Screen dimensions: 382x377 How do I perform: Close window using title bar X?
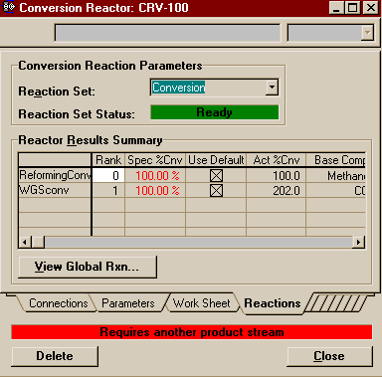point(370,8)
